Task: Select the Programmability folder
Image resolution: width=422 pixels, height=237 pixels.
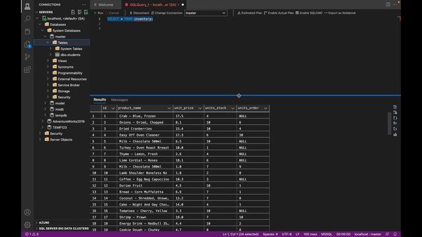Action: [x=70, y=73]
